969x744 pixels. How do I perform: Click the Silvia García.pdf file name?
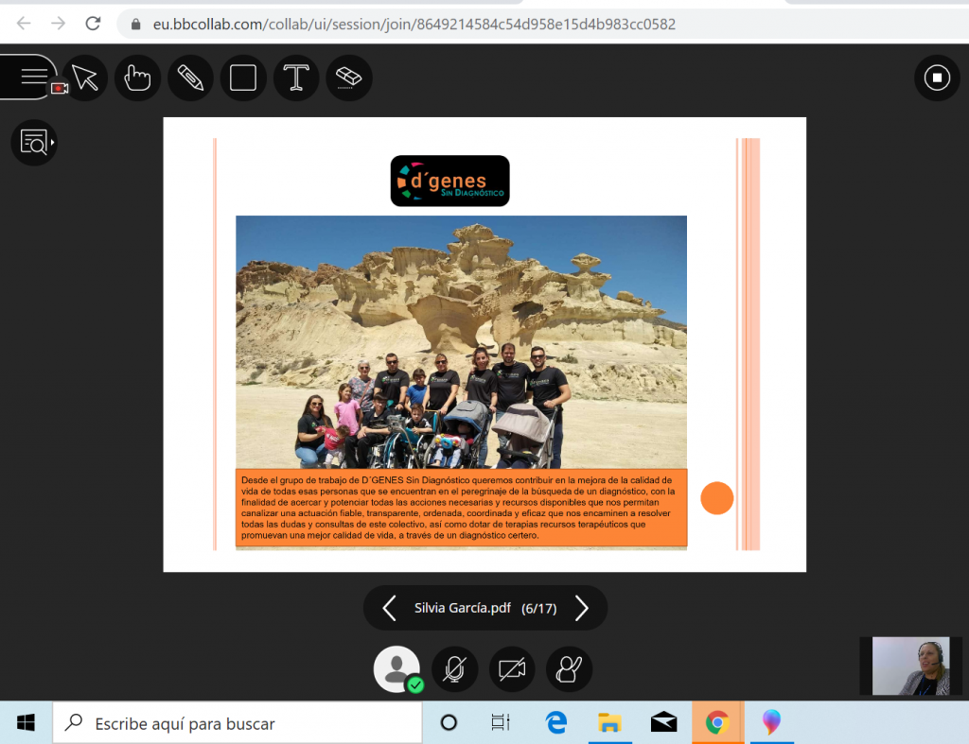pyautogui.click(x=463, y=608)
